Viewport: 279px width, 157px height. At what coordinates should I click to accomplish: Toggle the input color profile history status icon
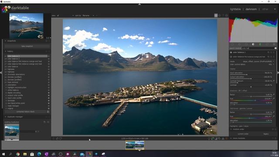(48, 98)
